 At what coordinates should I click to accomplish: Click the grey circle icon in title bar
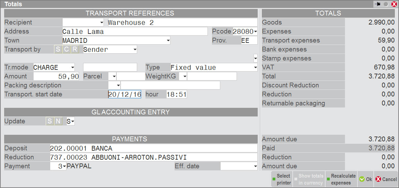(386, 4)
